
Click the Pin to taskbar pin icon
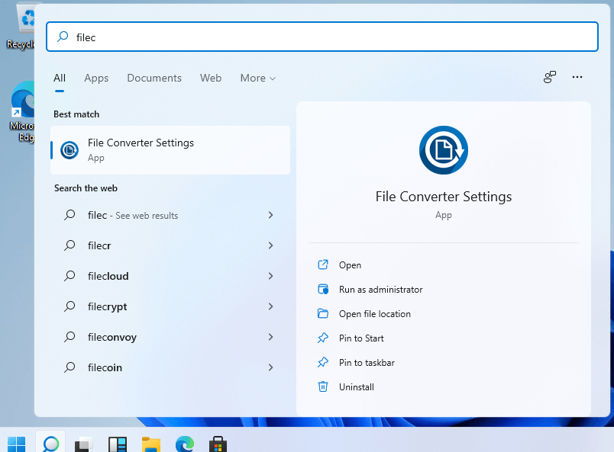(323, 363)
